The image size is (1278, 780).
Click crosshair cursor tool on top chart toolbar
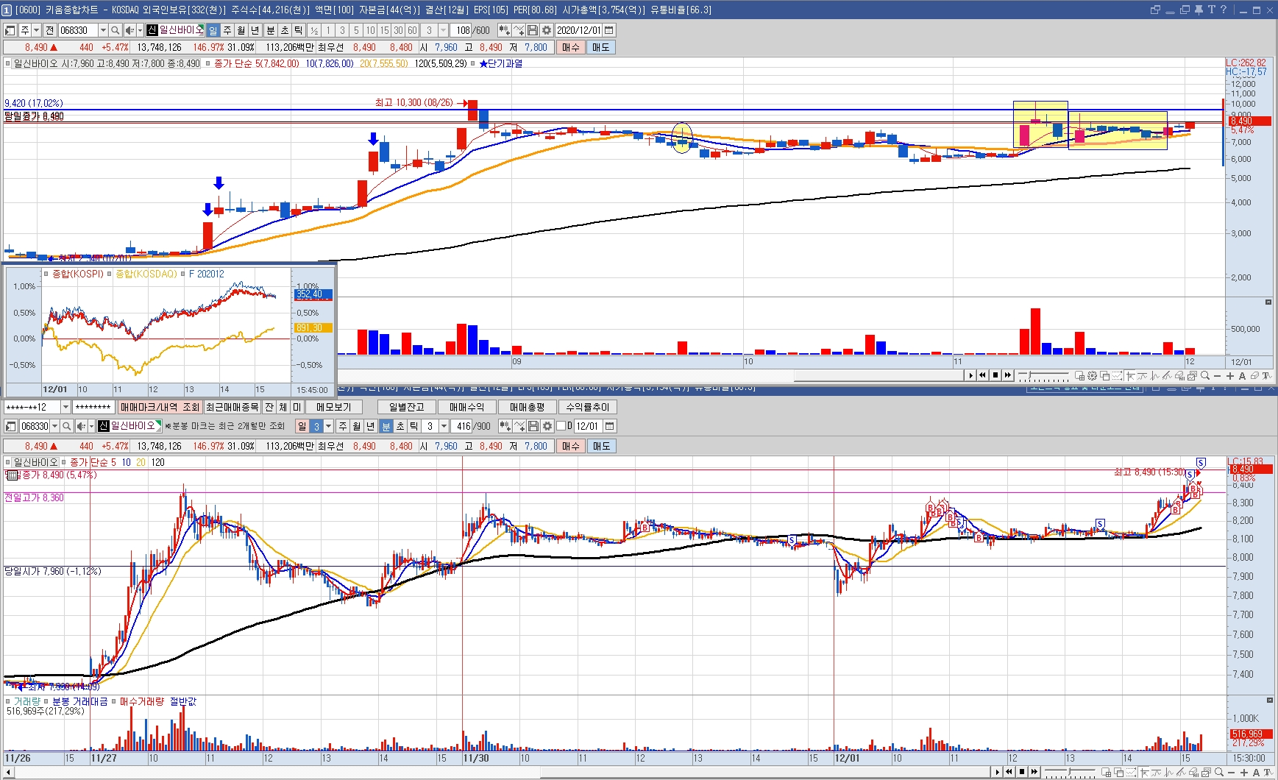(1131, 375)
